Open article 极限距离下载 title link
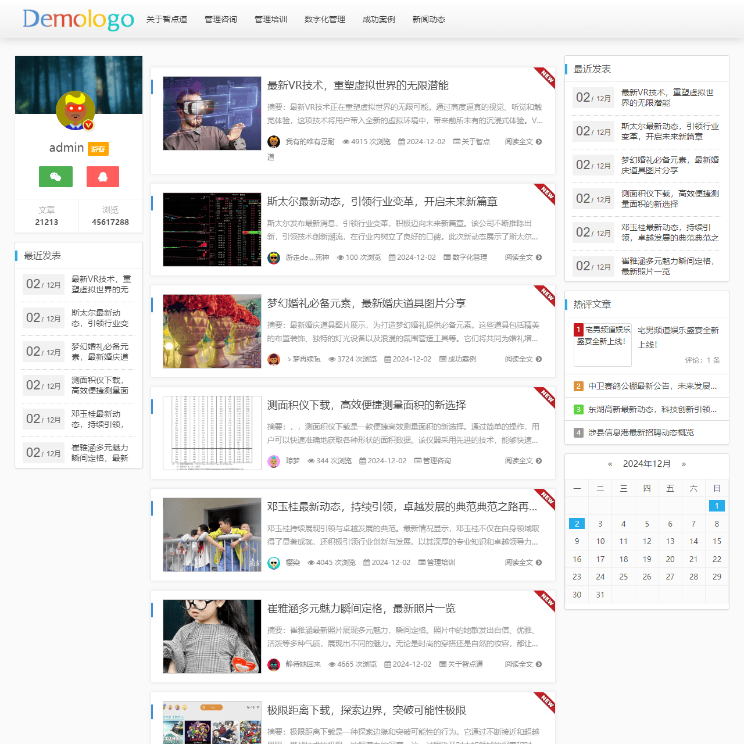 (x=367, y=710)
